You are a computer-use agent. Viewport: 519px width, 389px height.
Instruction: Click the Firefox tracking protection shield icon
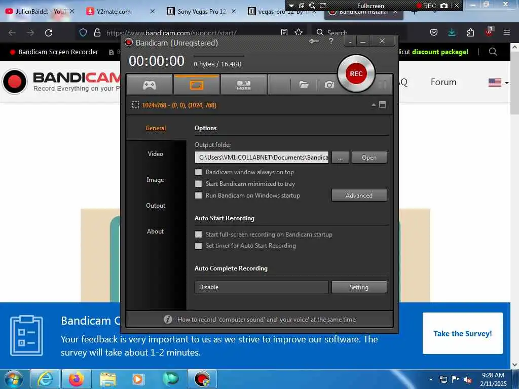point(83,32)
